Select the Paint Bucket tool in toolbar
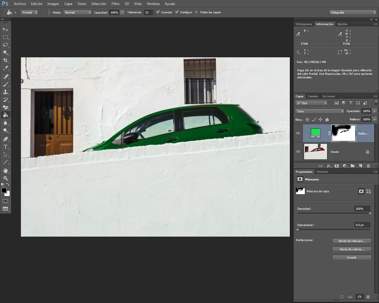The image size is (379, 303). coord(5,115)
